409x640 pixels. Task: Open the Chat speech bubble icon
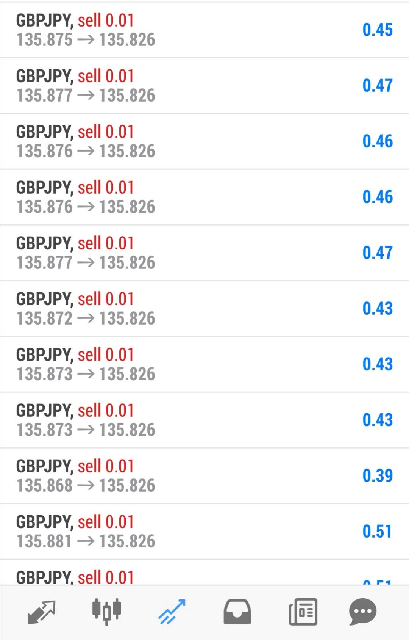coord(362,612)
